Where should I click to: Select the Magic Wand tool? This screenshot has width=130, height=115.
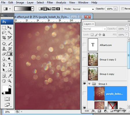tap(10, 33)
